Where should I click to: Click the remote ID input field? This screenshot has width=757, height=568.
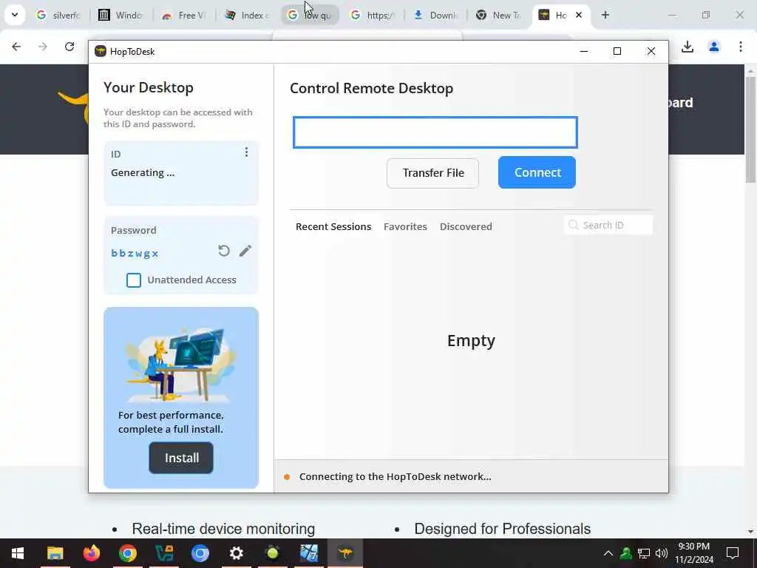coord(435,132)
